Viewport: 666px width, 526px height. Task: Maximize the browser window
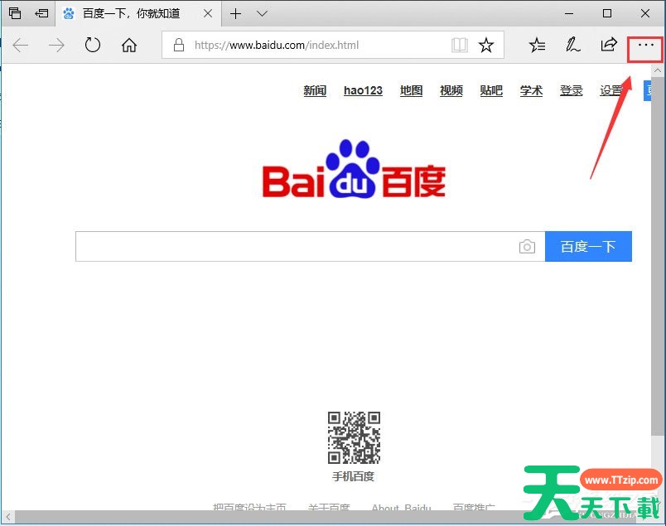607,13
